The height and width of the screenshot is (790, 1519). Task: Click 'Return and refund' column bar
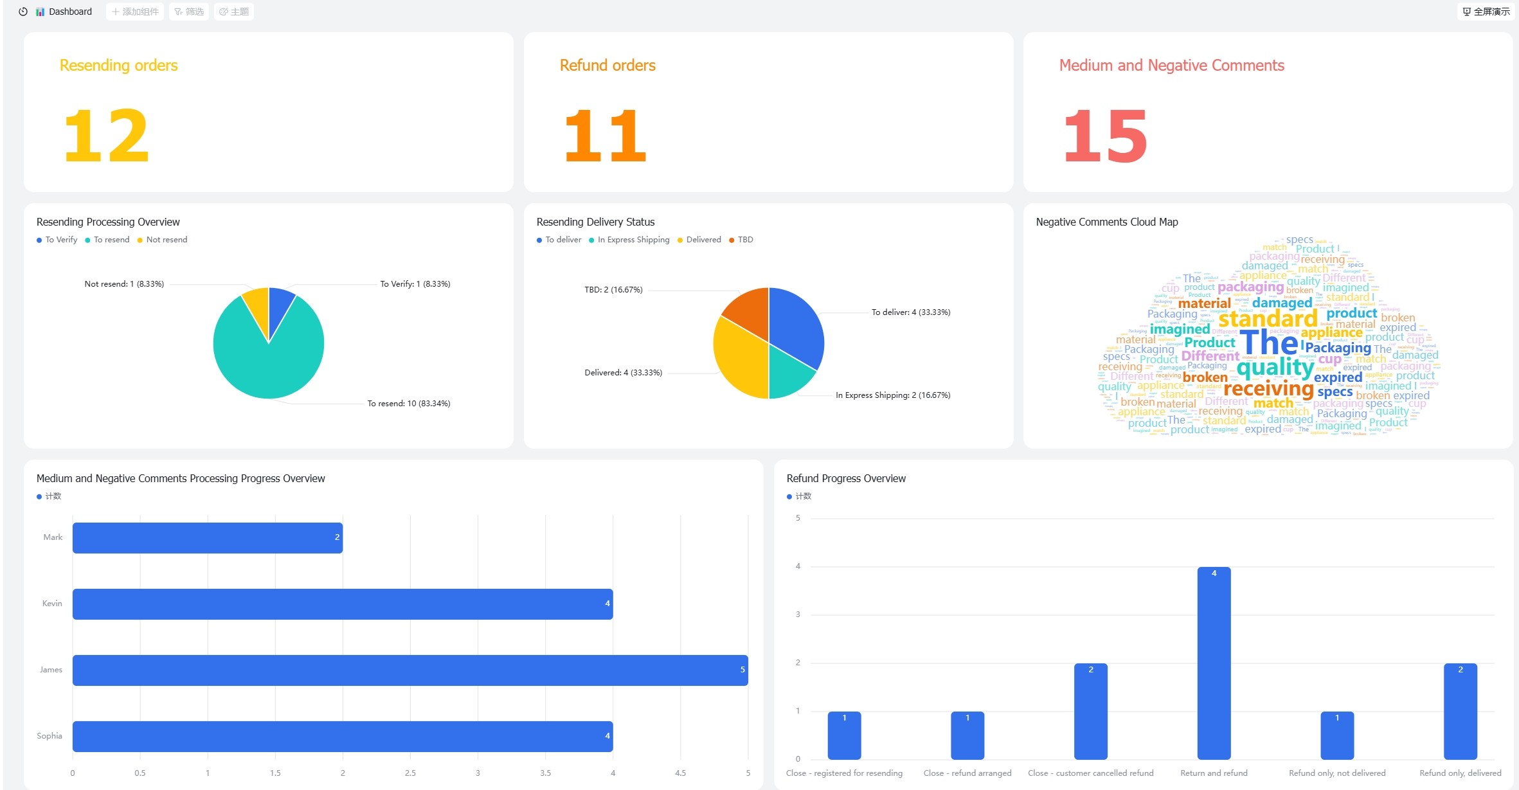[x=1214, y=662]
